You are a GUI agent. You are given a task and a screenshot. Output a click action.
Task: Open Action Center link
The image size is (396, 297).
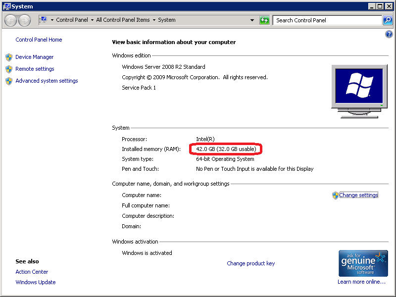[x=32, y=272]
